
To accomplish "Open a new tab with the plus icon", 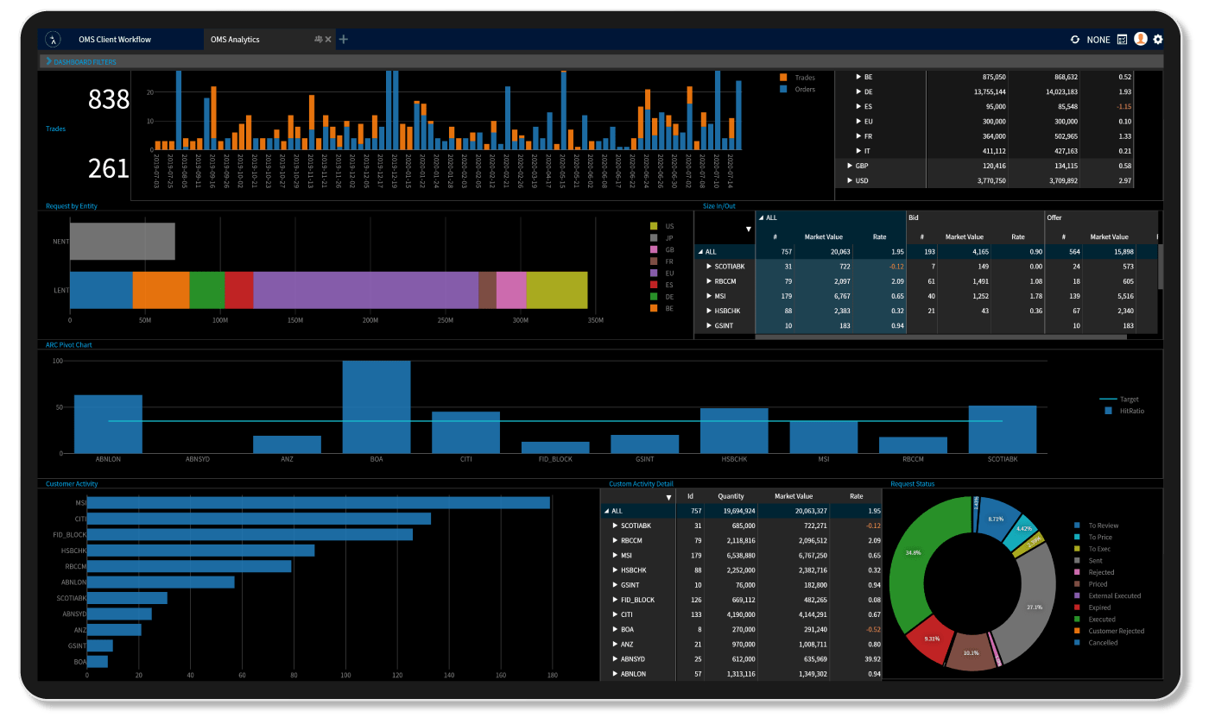I will (344, 39).
